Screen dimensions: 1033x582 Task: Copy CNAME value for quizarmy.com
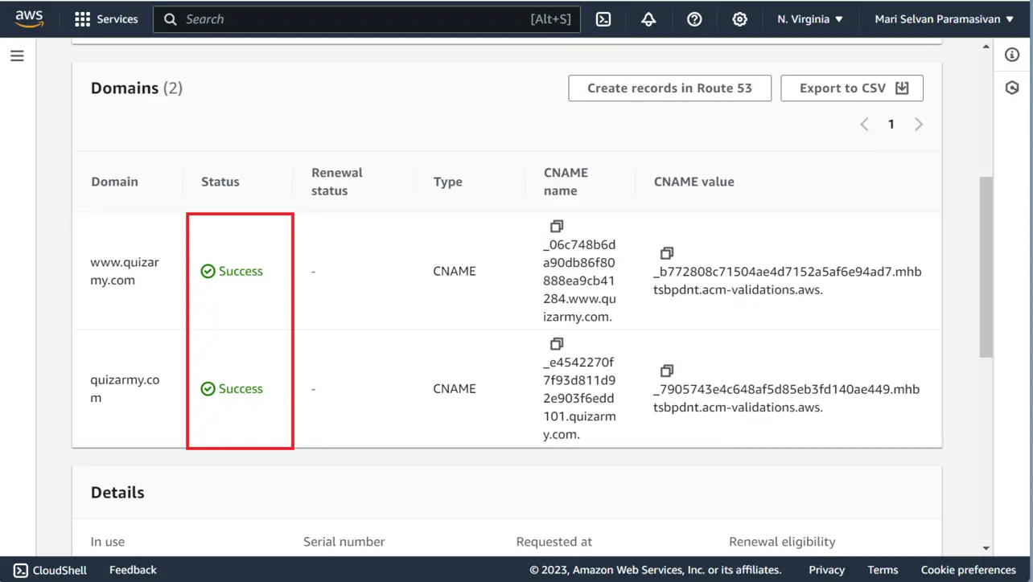(666, 371)
